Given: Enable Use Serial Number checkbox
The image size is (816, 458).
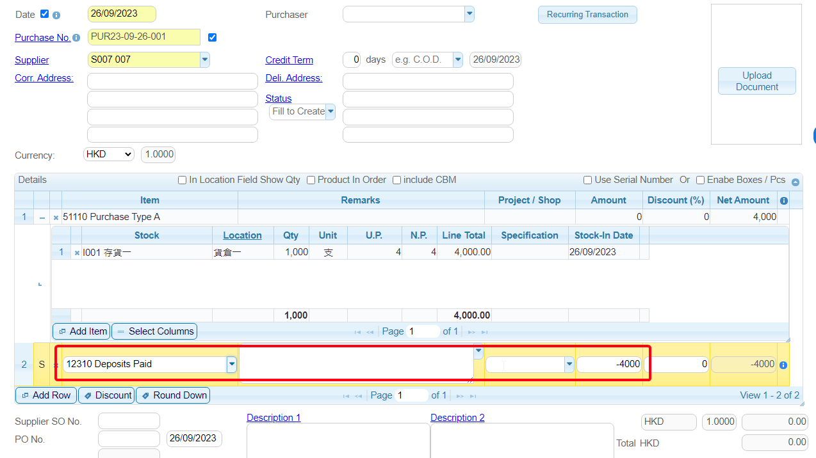Looking at the screenshot, I should pyautogui.click(x=587, y=180).
